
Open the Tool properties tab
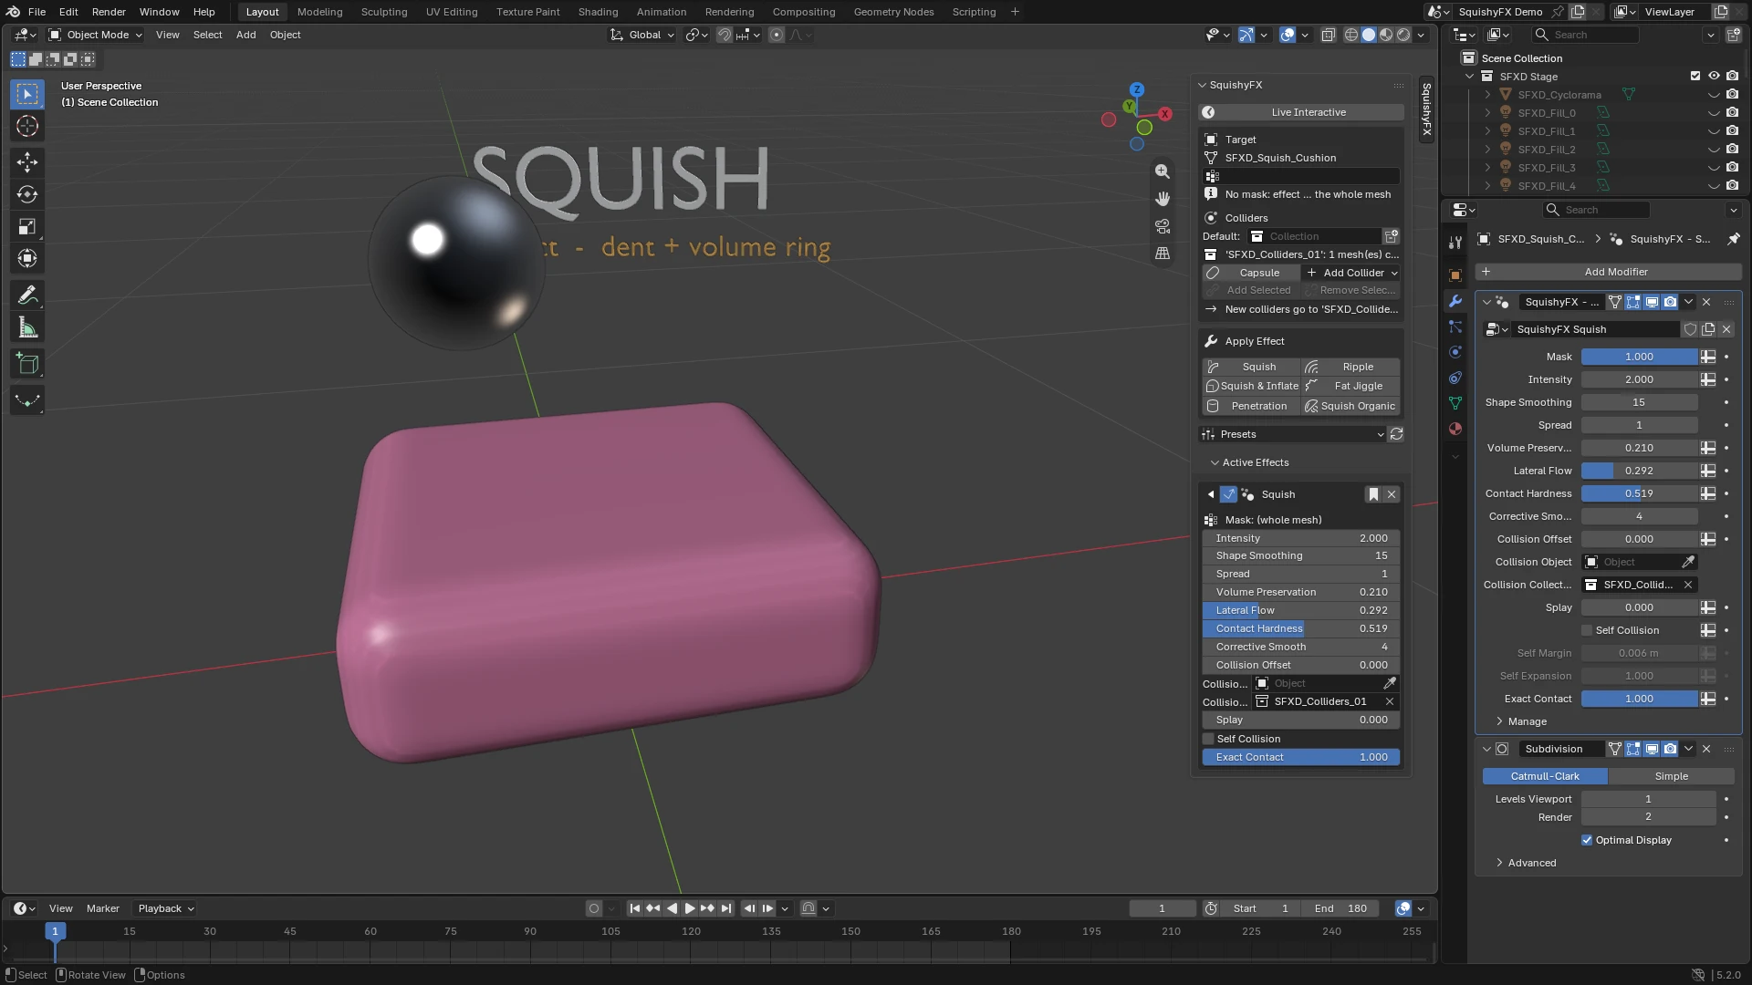tap(1455, 242)
